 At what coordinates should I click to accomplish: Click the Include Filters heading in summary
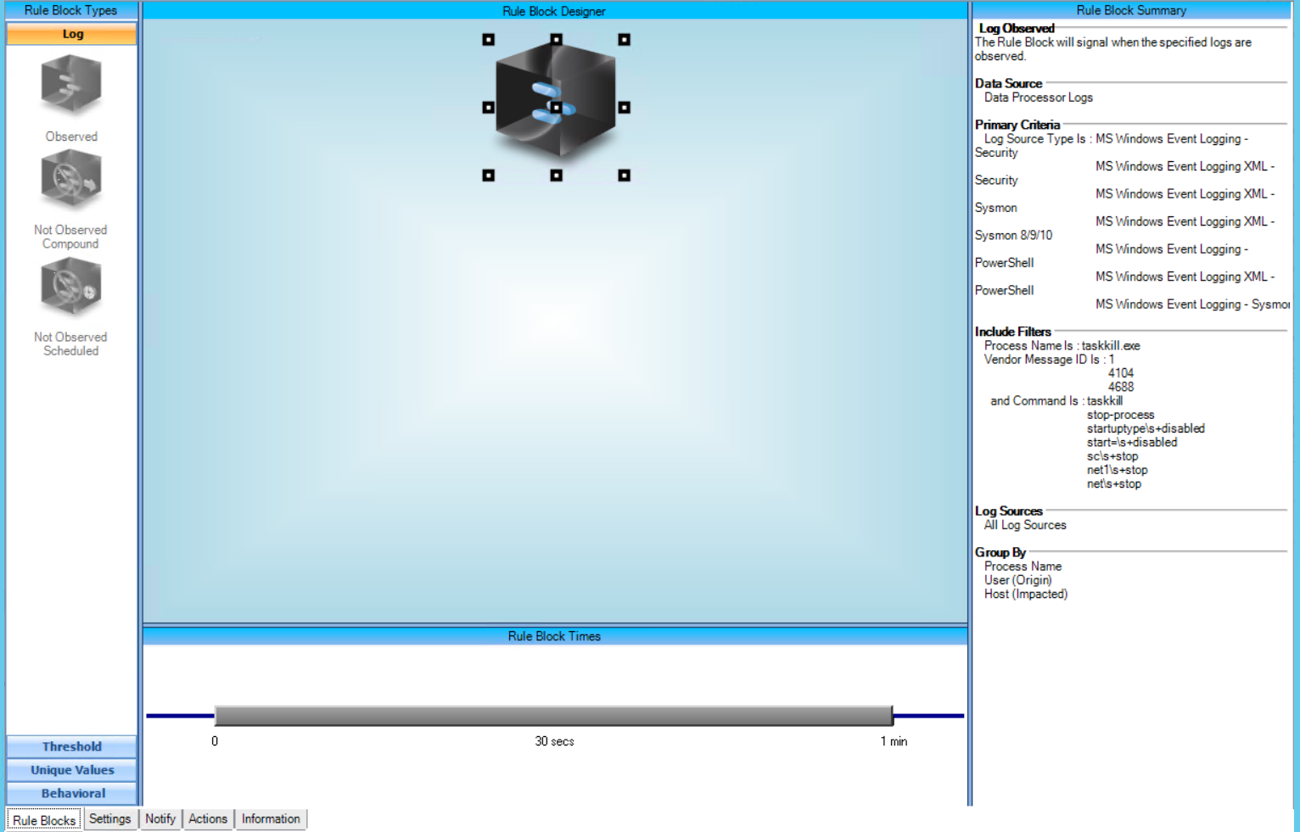tap(1012, 332)
